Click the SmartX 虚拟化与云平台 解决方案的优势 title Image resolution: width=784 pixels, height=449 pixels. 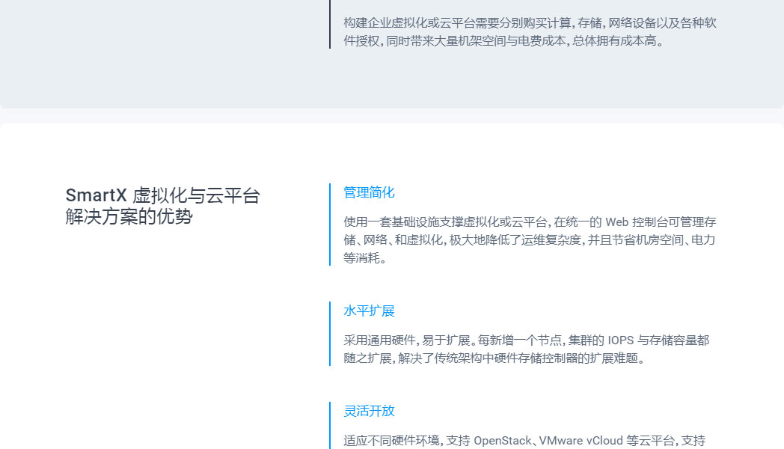(162, 206)
